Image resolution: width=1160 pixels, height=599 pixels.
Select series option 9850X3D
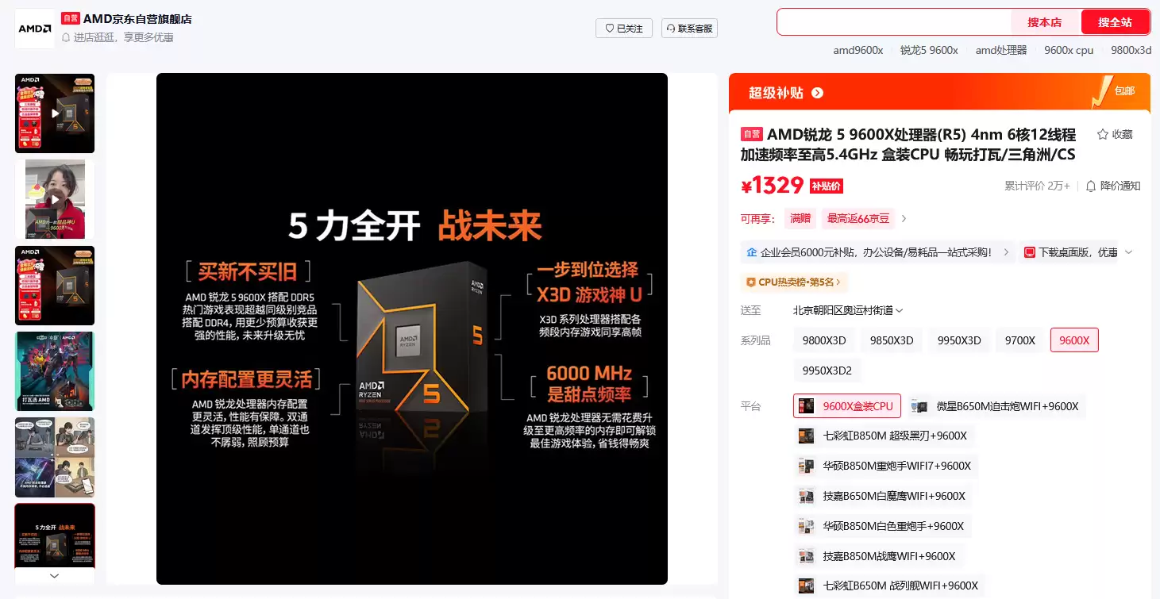(x=892, y=340)
